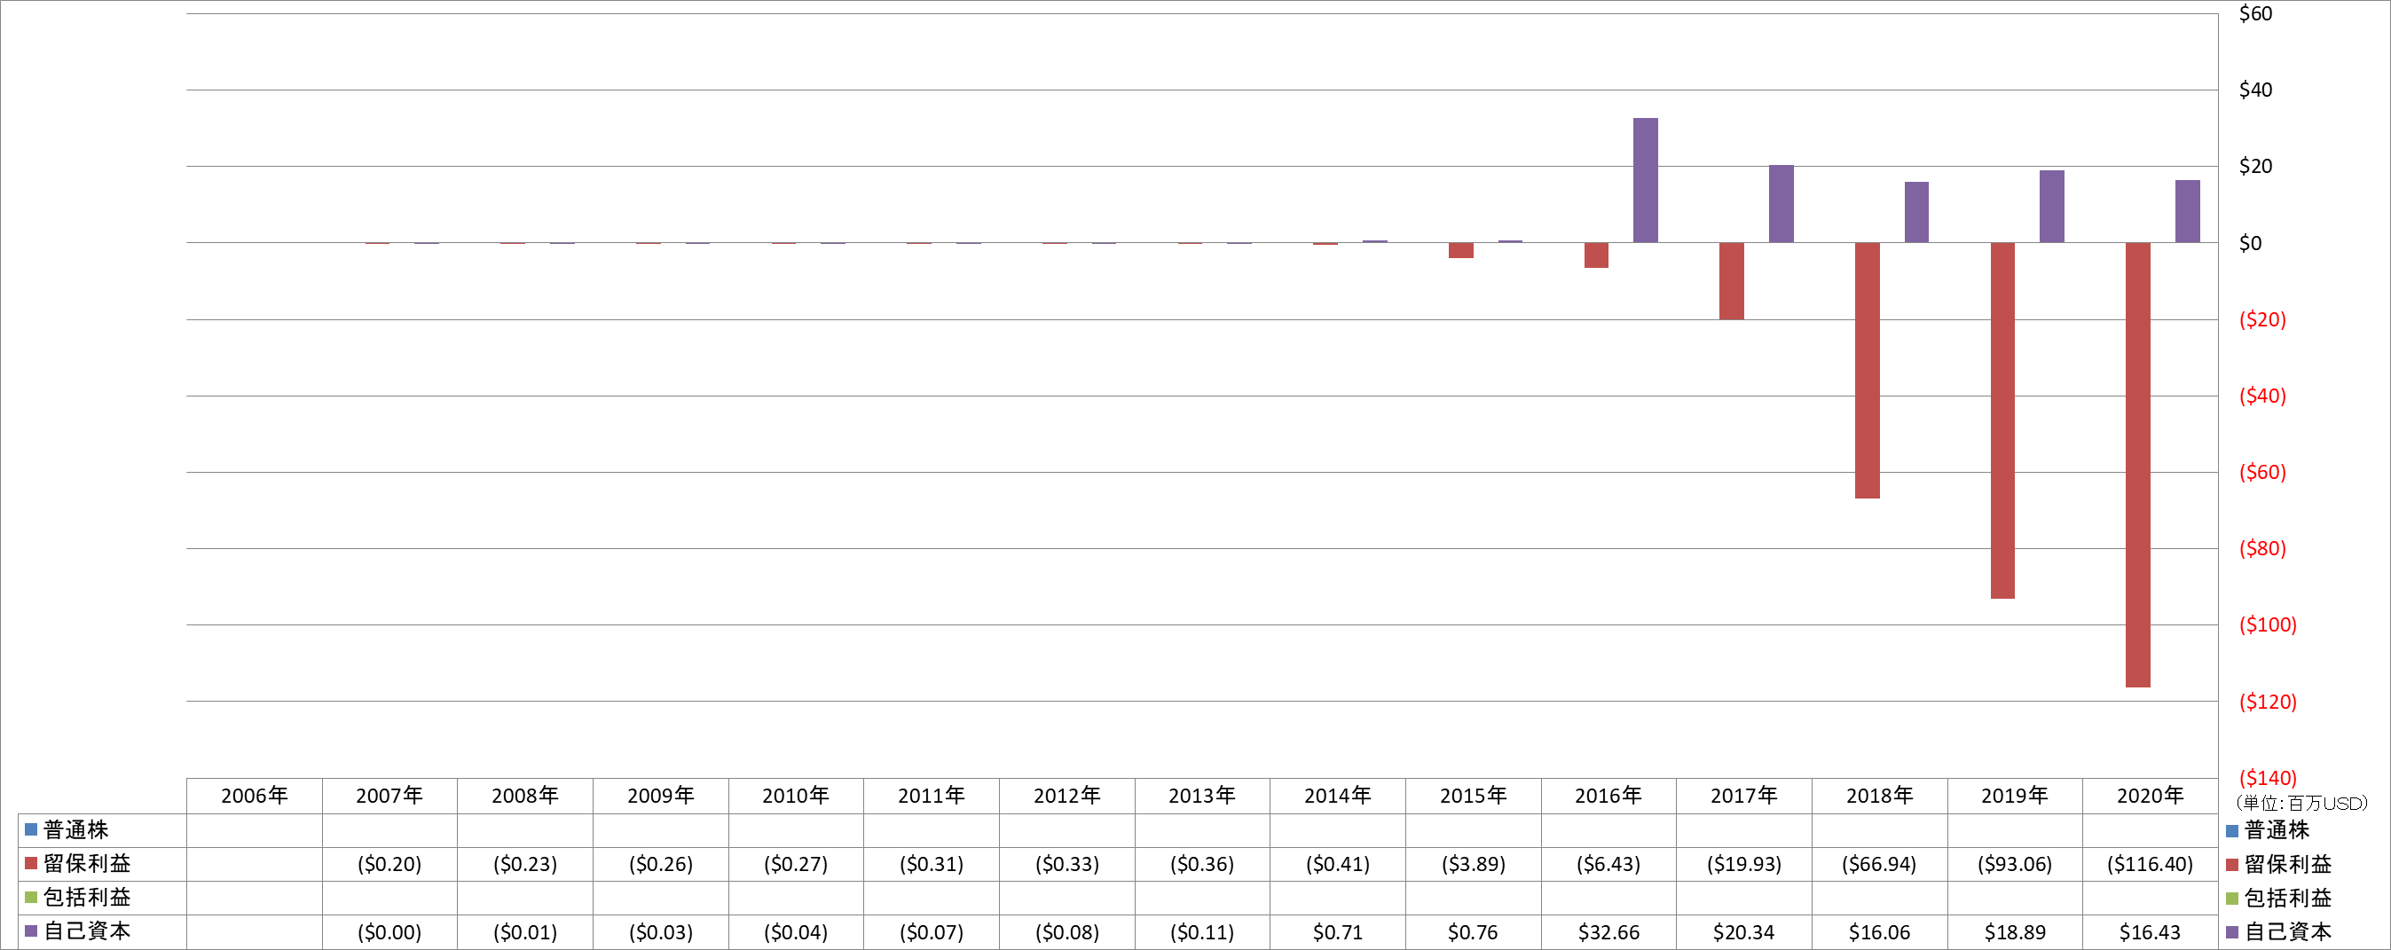Screen dimensions: 2391x950
Task: Click the ($0.00) equity cell
Action: pos(389,932)
